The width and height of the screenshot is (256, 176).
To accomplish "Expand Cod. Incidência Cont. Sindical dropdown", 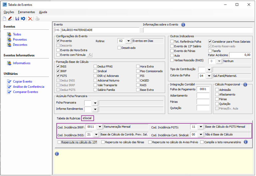I will point(201,135).
